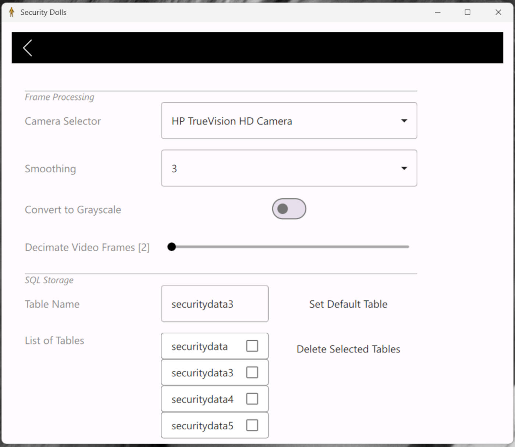
Task: Check the securitydata table checkbox
Action: coord(252,346)
